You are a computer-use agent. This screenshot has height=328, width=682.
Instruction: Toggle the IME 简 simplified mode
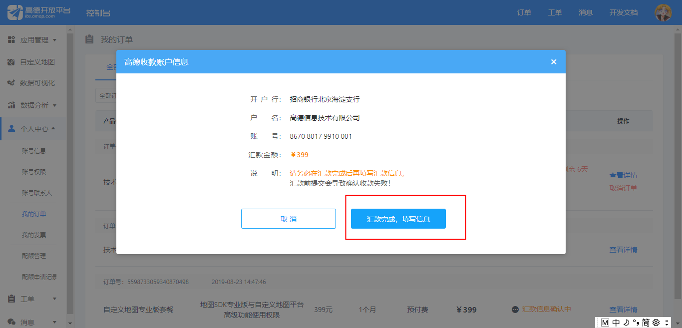pos(646,323)
